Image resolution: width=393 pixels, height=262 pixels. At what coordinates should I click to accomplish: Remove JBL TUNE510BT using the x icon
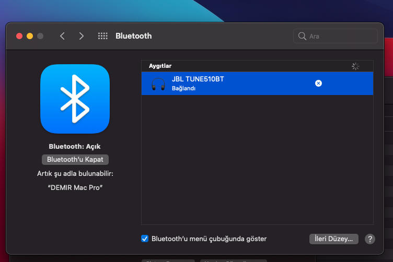pos(318,84)
